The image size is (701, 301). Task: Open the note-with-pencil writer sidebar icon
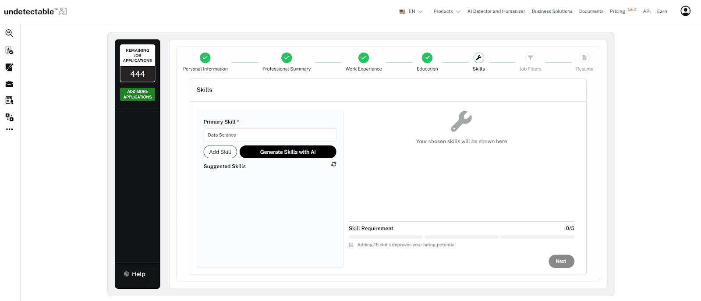click(x=9, y=67)
